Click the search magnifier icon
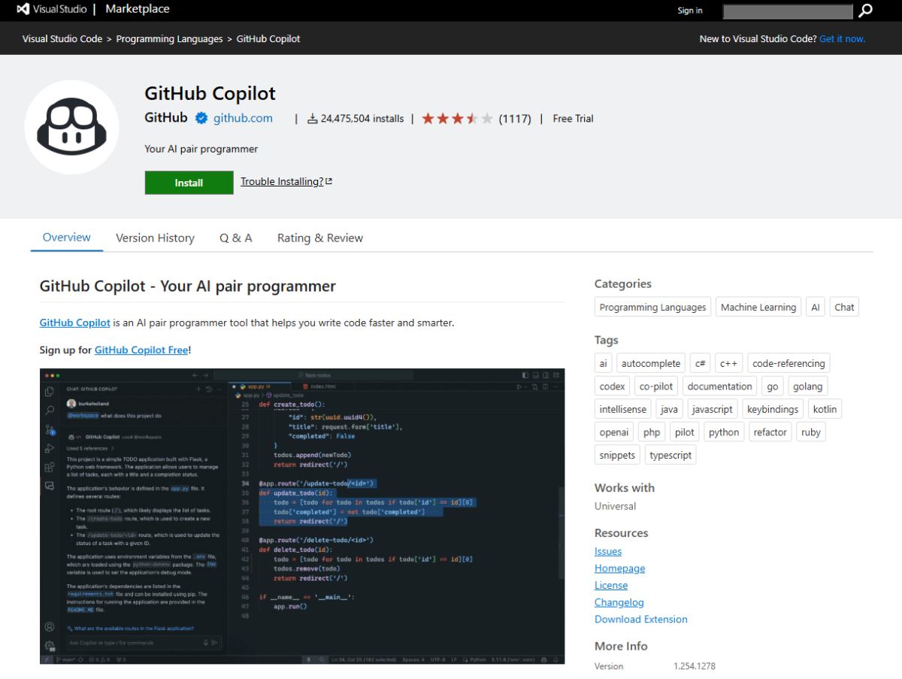Screen dimensions: 902x679 [x=865, y=11]
